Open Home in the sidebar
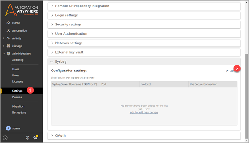Viewport: 249px width, 143px height. [16, 23]
